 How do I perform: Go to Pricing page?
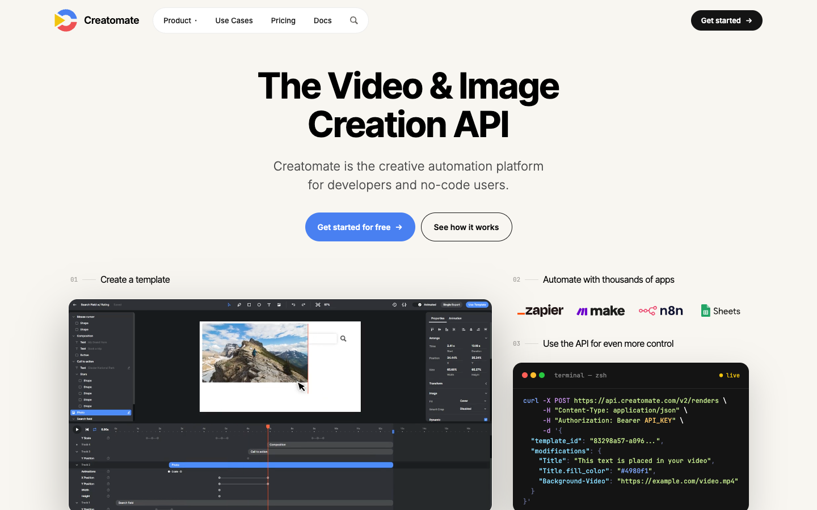coord(283,20)
